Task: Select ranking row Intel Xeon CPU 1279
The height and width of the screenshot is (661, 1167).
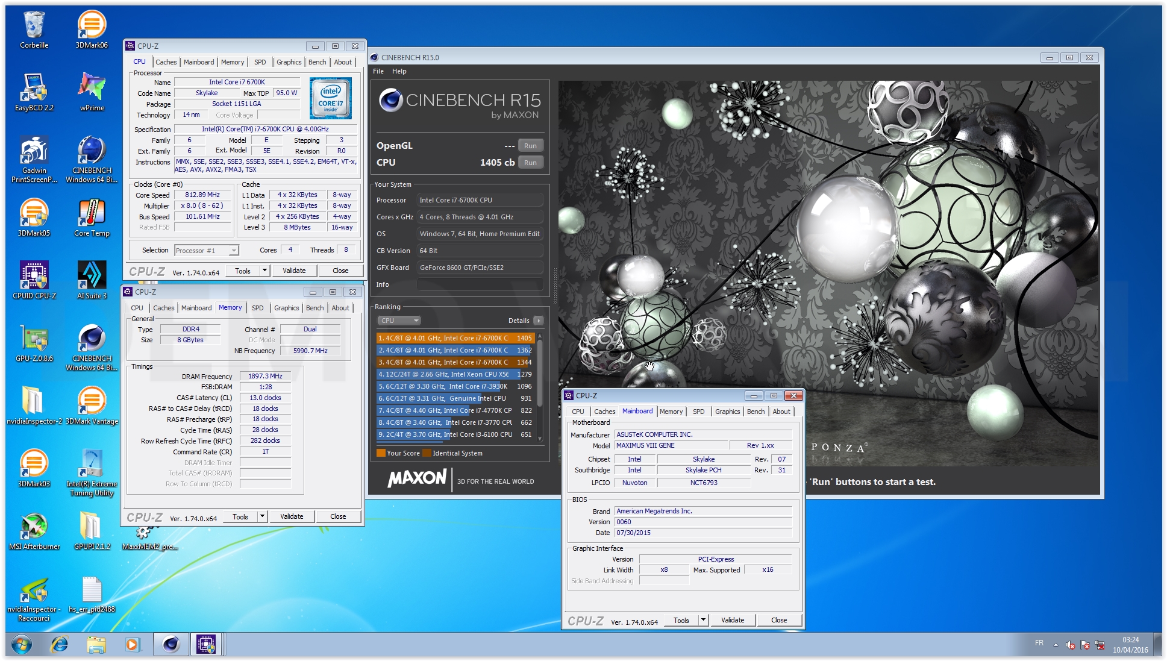Action: (455, 374)
